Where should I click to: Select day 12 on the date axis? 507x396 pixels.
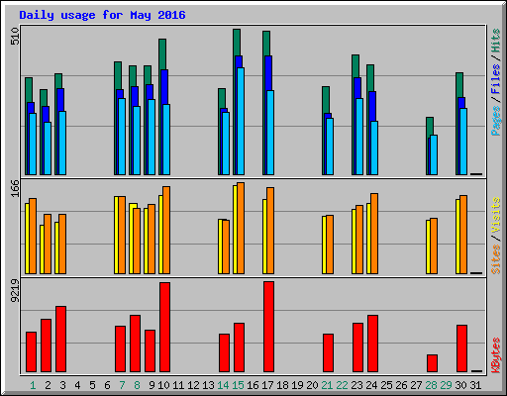[193, 385]
